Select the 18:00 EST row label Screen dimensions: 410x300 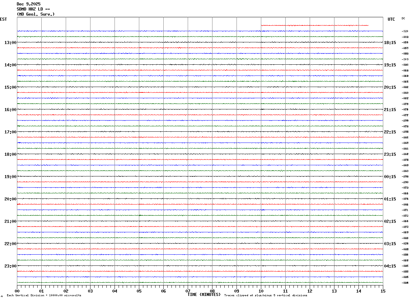coord(11,154)
